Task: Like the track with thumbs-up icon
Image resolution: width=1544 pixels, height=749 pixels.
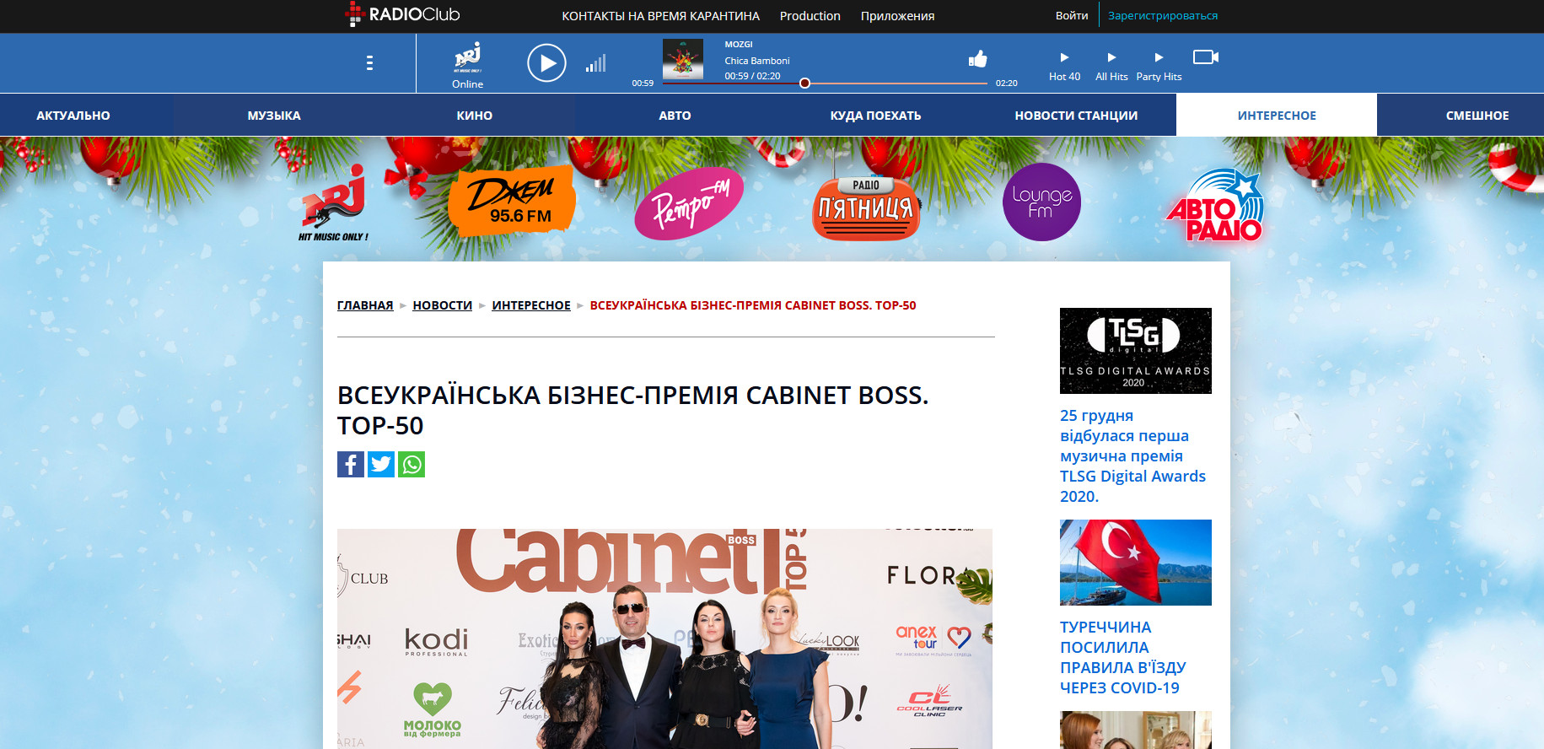Action: point(977,59)
